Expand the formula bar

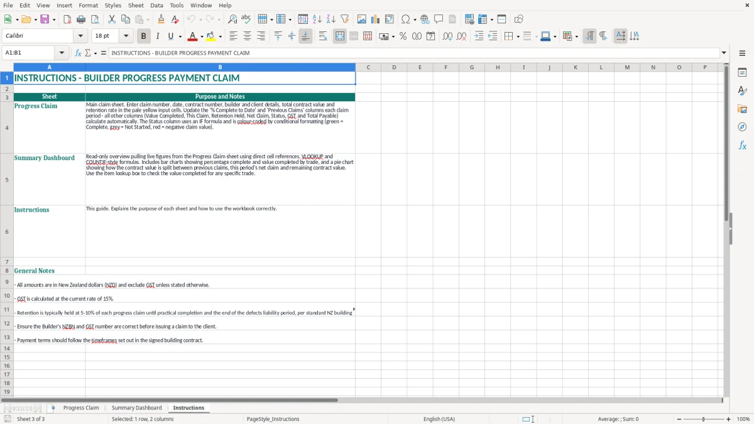point(724,53)
